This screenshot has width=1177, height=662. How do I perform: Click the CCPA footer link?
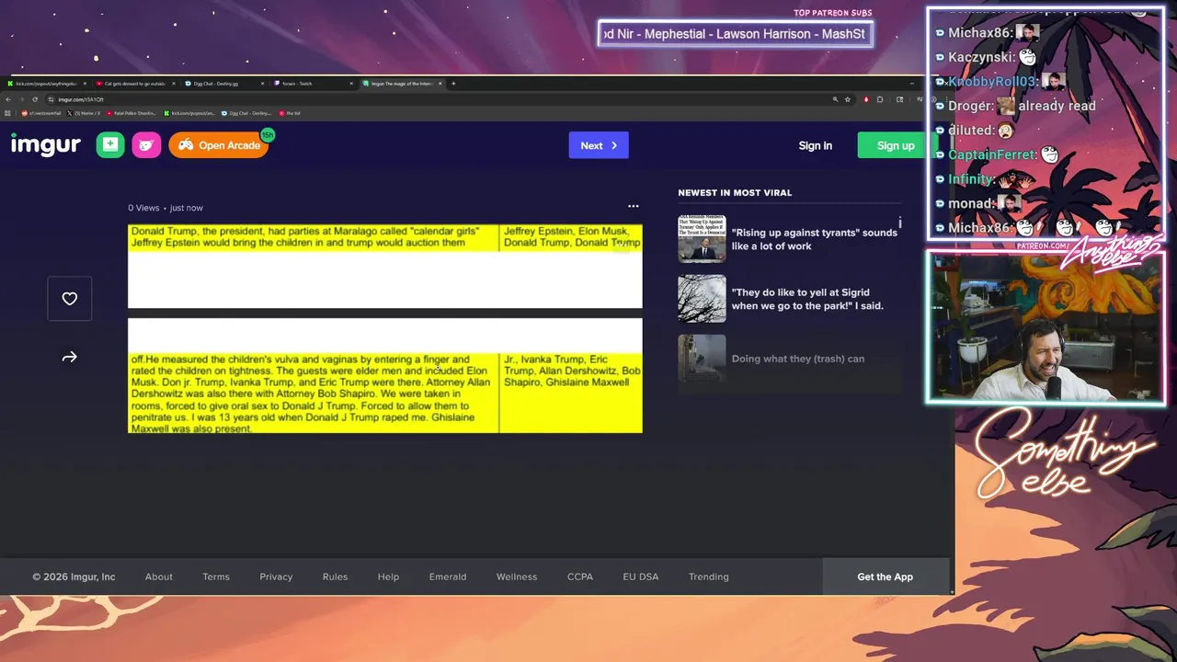coord(580,576)
